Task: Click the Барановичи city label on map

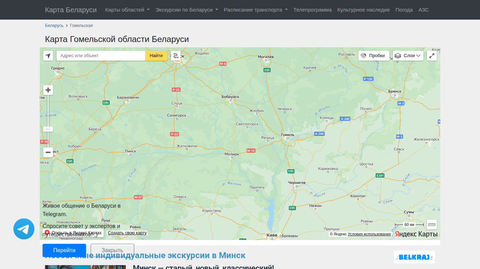Action: [128, 97]
